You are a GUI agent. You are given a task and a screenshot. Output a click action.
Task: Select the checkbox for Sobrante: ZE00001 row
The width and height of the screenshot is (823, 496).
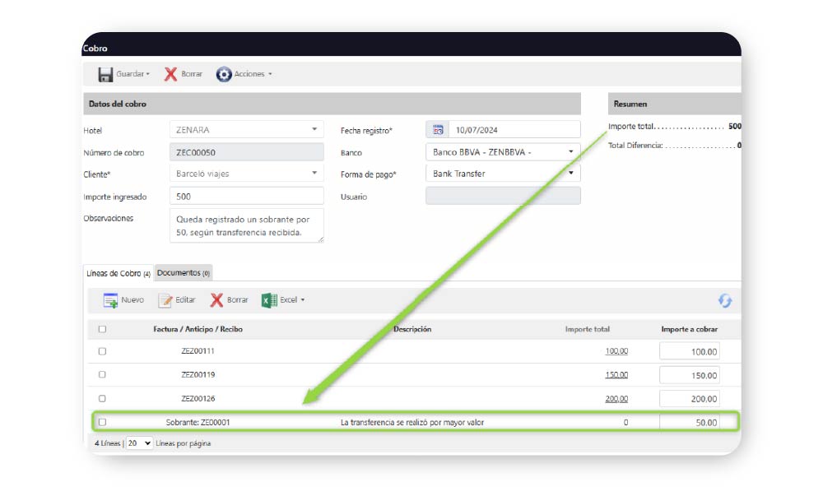pos(102,422)
